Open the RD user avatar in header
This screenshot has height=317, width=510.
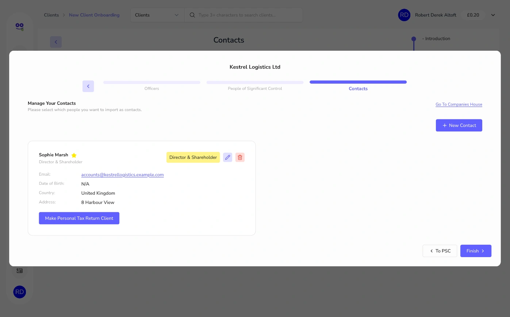[x=404, y=15]
